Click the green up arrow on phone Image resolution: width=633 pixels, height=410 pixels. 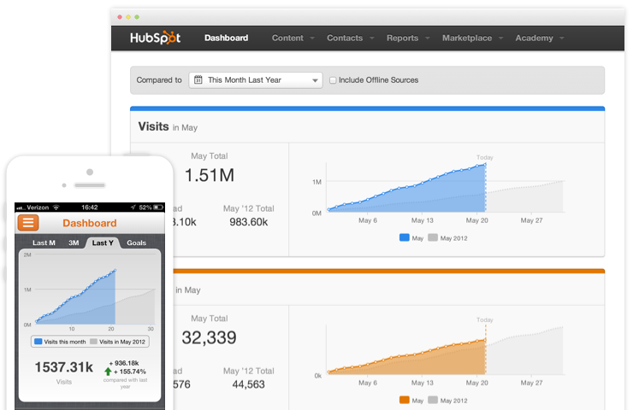click(x=108, y=372)
